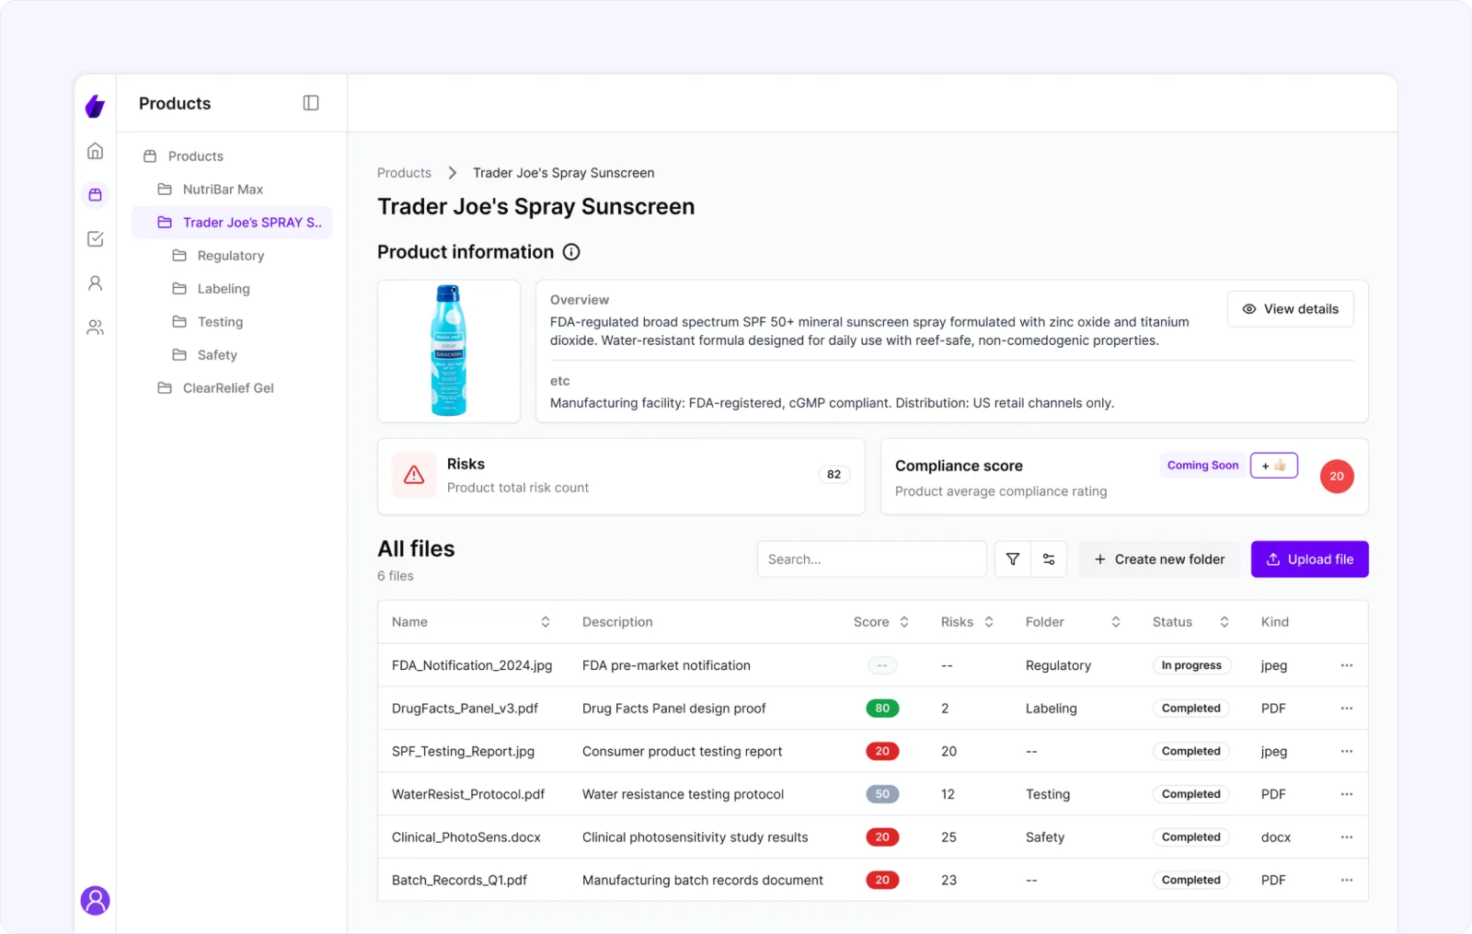Screen dimensions: 1472x934
Task: Open the file filter funnel icon
Action: point(1012,559)
